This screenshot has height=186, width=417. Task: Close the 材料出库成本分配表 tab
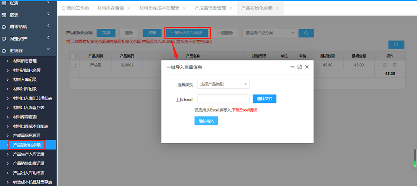(x=184, y=8)
